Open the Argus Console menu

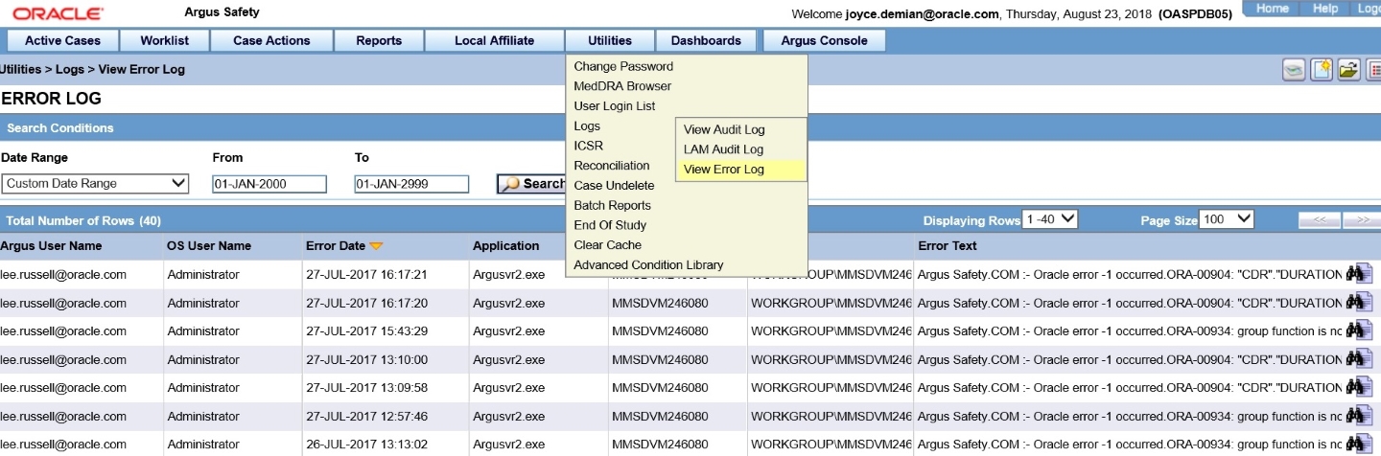824,41
